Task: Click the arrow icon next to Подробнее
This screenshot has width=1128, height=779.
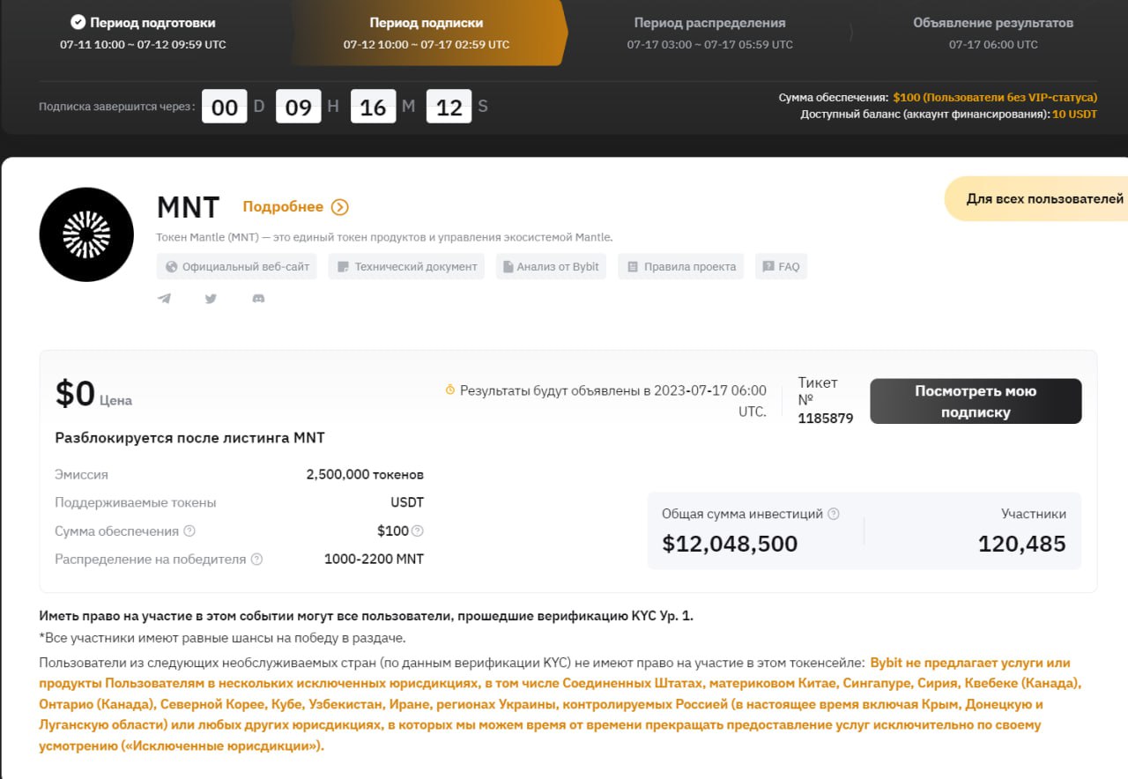Action: tap(340, 207)
